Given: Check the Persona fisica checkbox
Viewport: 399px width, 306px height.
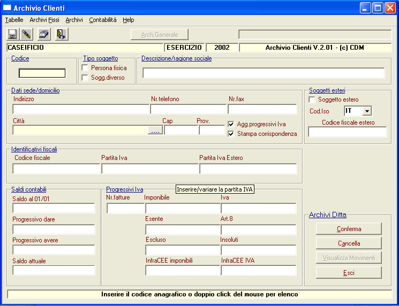Looking at the screenshot, I should pos(85,68).
